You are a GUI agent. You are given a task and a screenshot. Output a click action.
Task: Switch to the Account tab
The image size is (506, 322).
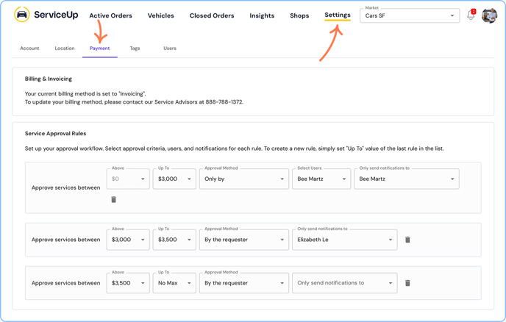pyautogui.click(x=29, y=49)
